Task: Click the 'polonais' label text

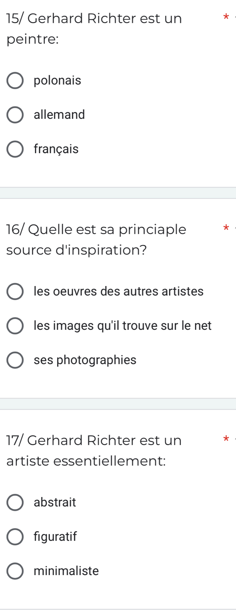Action: [57, 80]
